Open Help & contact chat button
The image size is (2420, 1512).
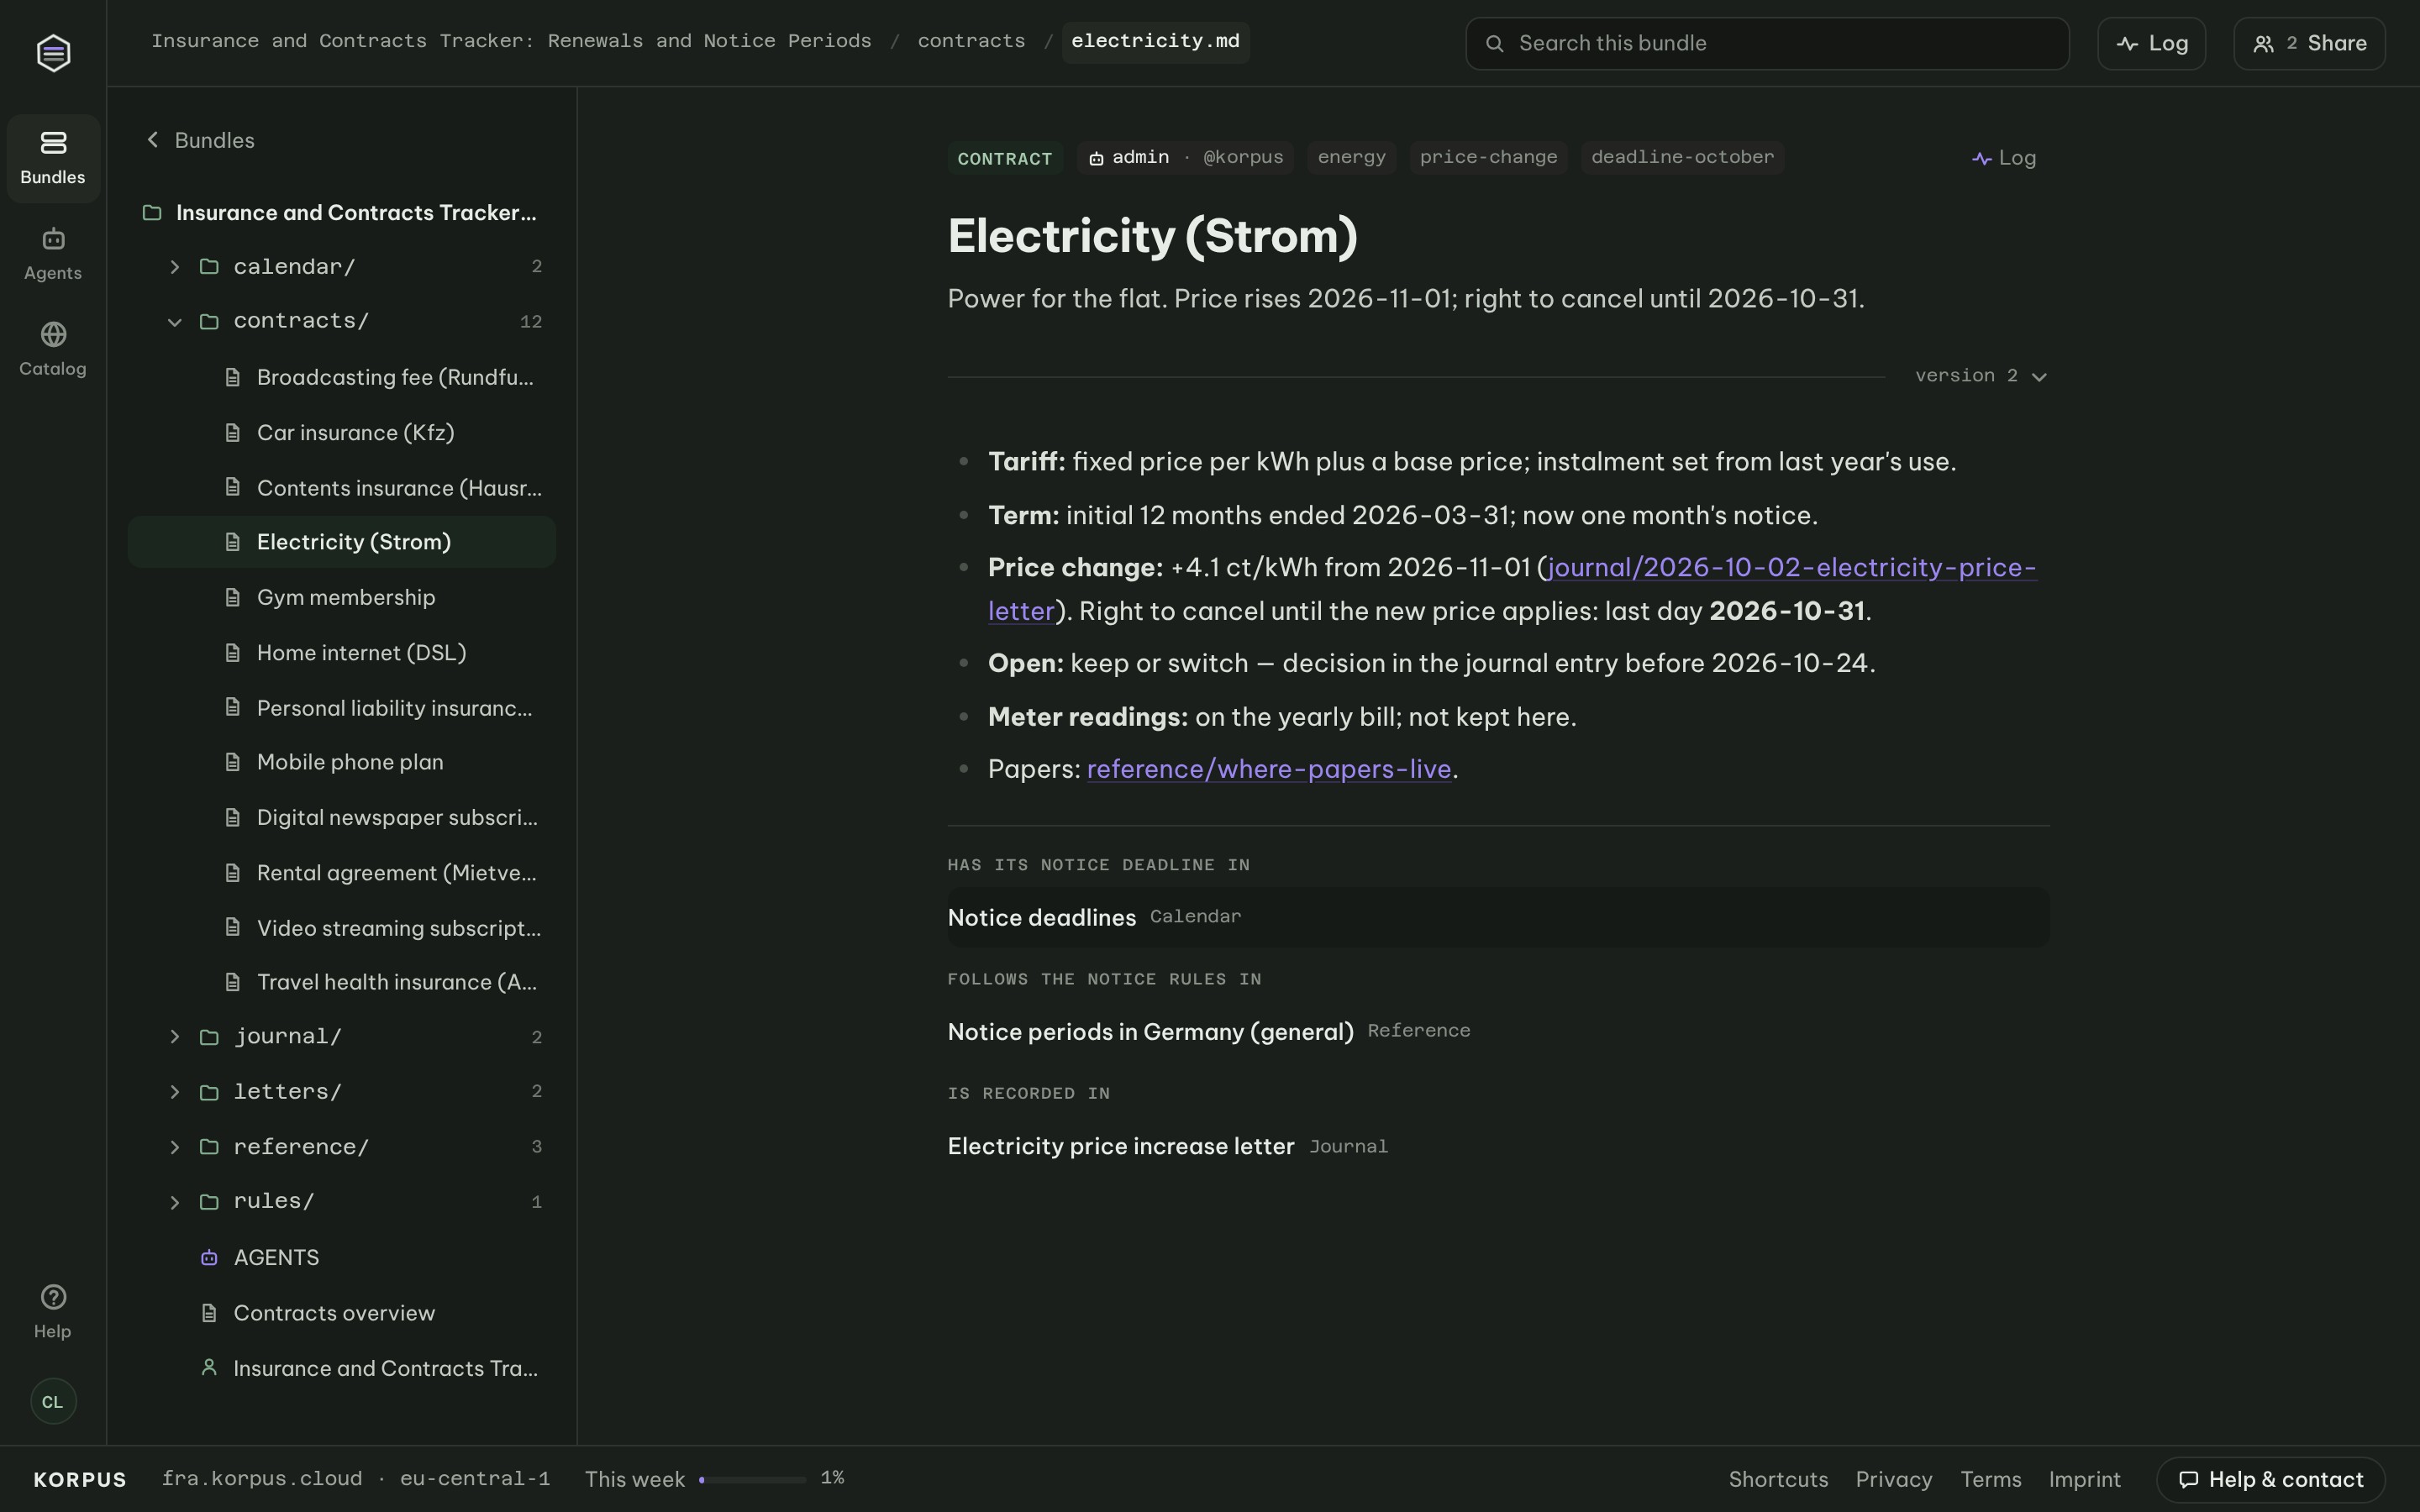2270,1479
